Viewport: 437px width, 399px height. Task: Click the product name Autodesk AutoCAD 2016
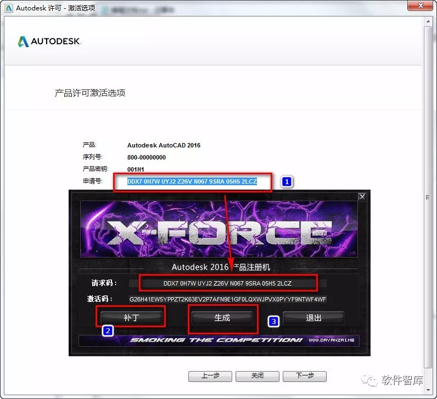164,145
